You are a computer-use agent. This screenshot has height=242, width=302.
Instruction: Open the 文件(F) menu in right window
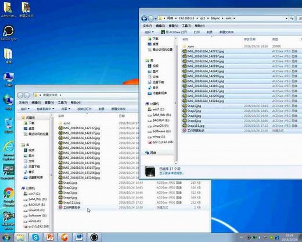point(148,26)
